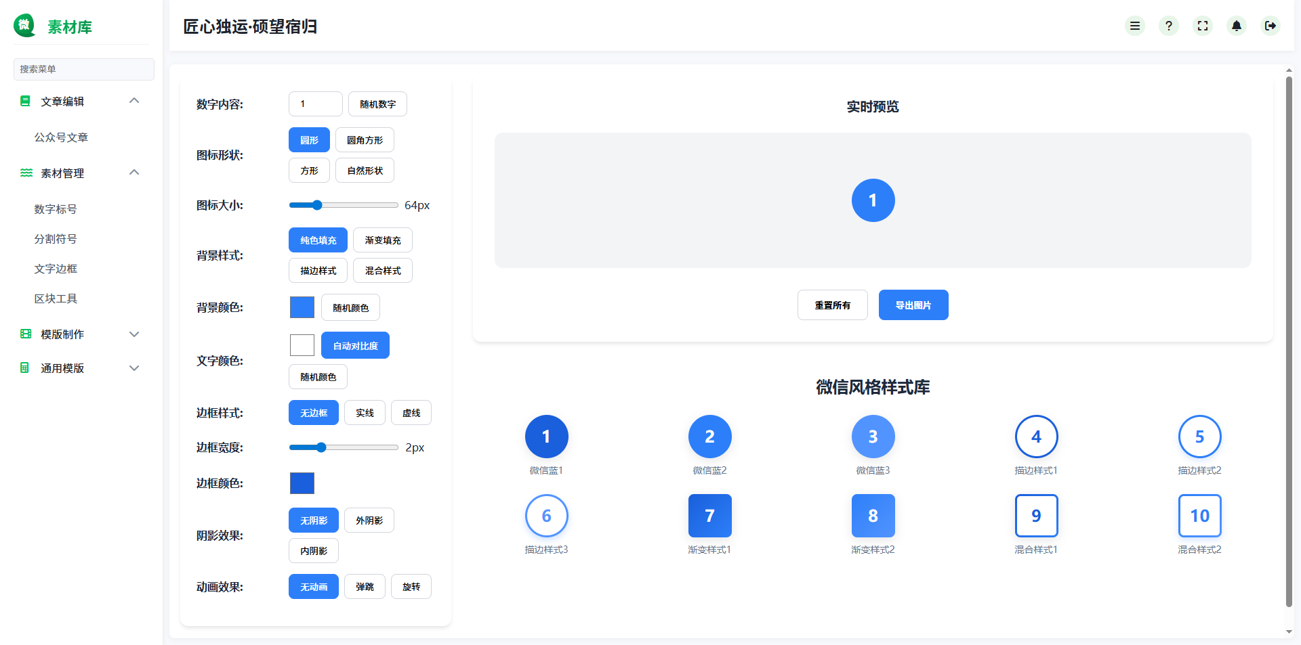Image resolution: width=1301 pixels, height=645 pixels.
Task: Click the green 素材库 logo icon
Action: pyautogui.click(x=24, y=26)
